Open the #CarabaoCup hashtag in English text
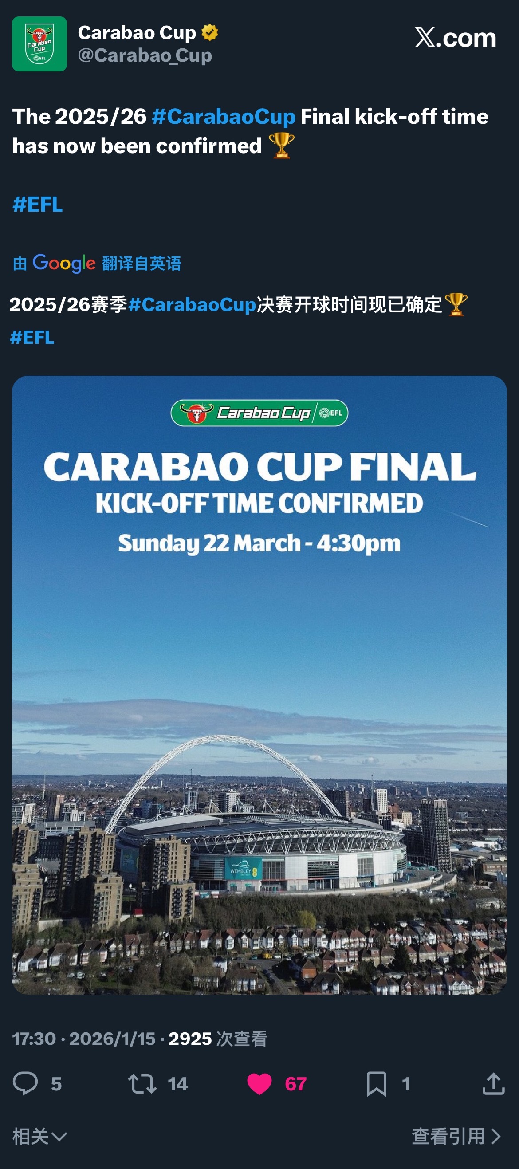 click(223, 117)
